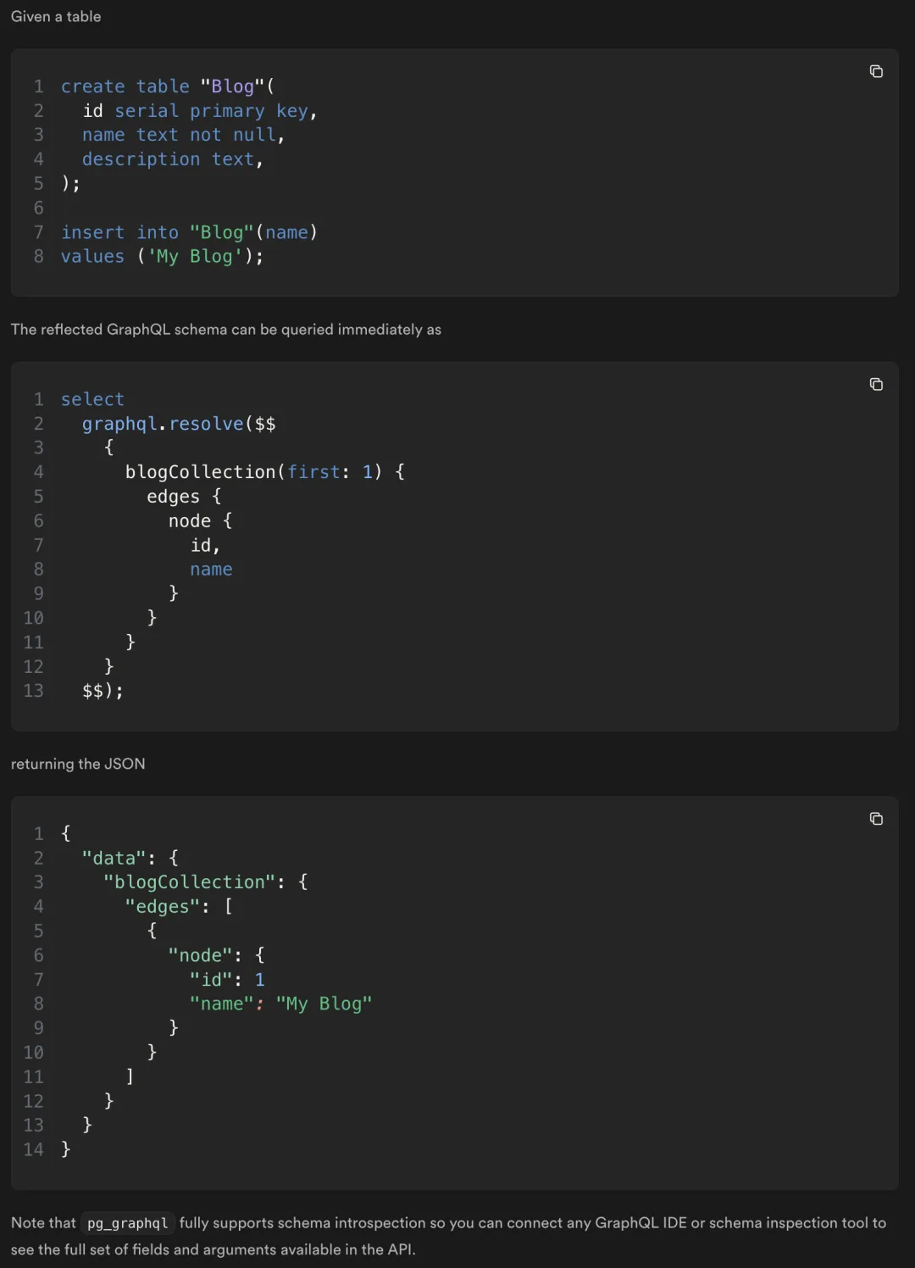Viewport: 915px width, 1268px height.
Task: Click the 'id serial primary key,' line
Action: (x=199, y=111)
